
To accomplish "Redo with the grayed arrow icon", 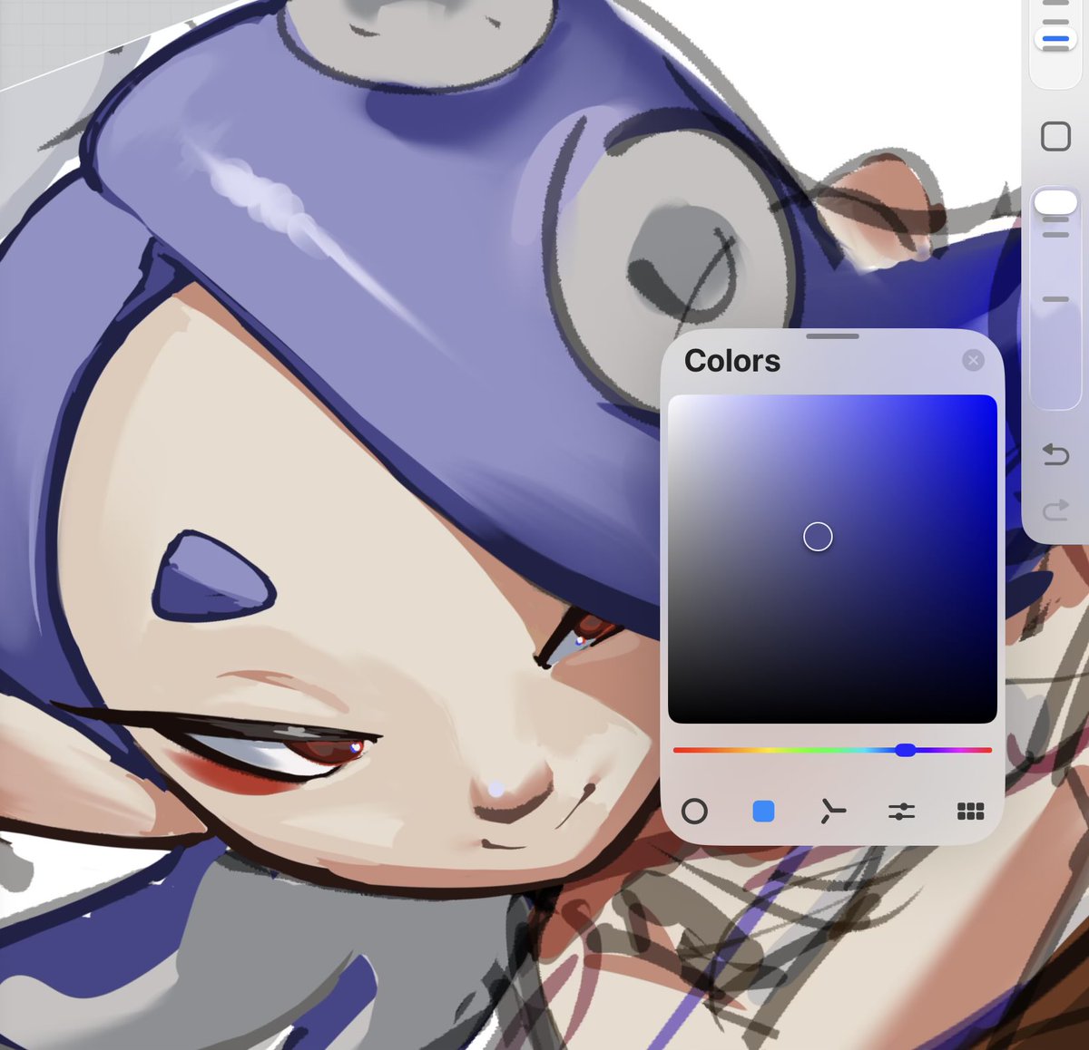I will [1055, 510].
